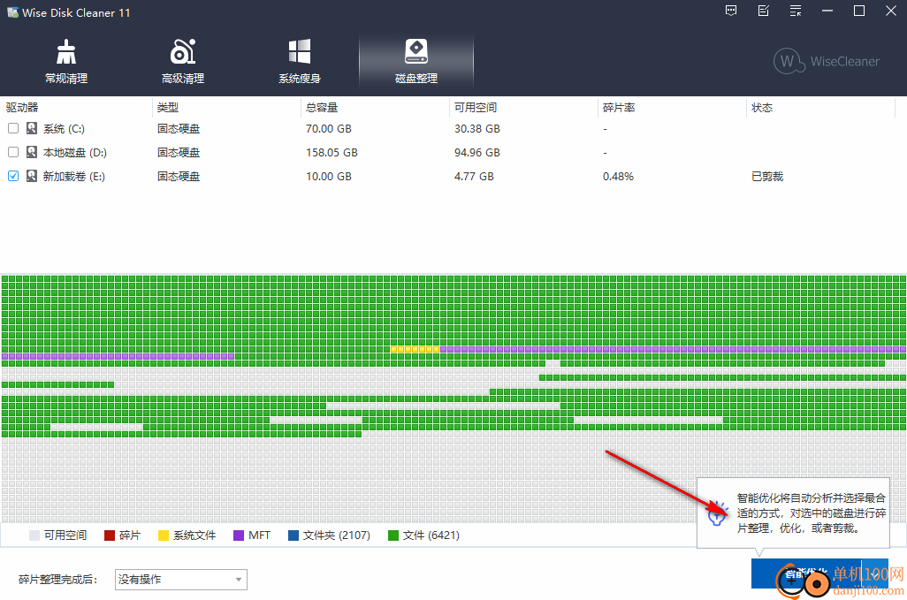Check the 系统 (C:) drive checkbox
907x600 pixels.
pyautogui.click(x=13, y=128)
